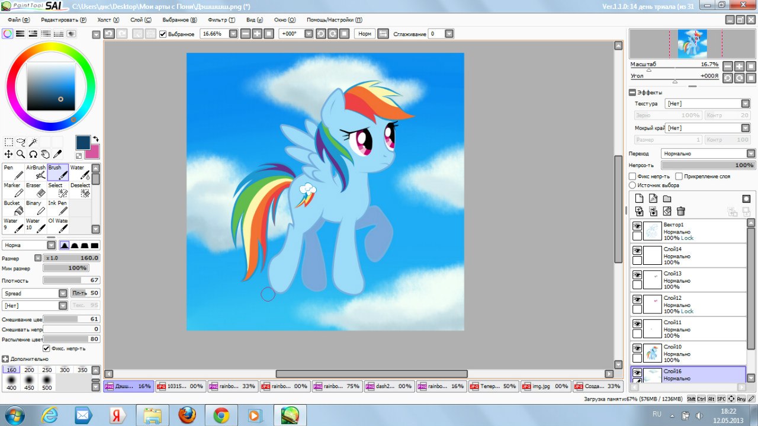Pick the magic wand selection tool
758x426 pixels.
tap(34, 142)
